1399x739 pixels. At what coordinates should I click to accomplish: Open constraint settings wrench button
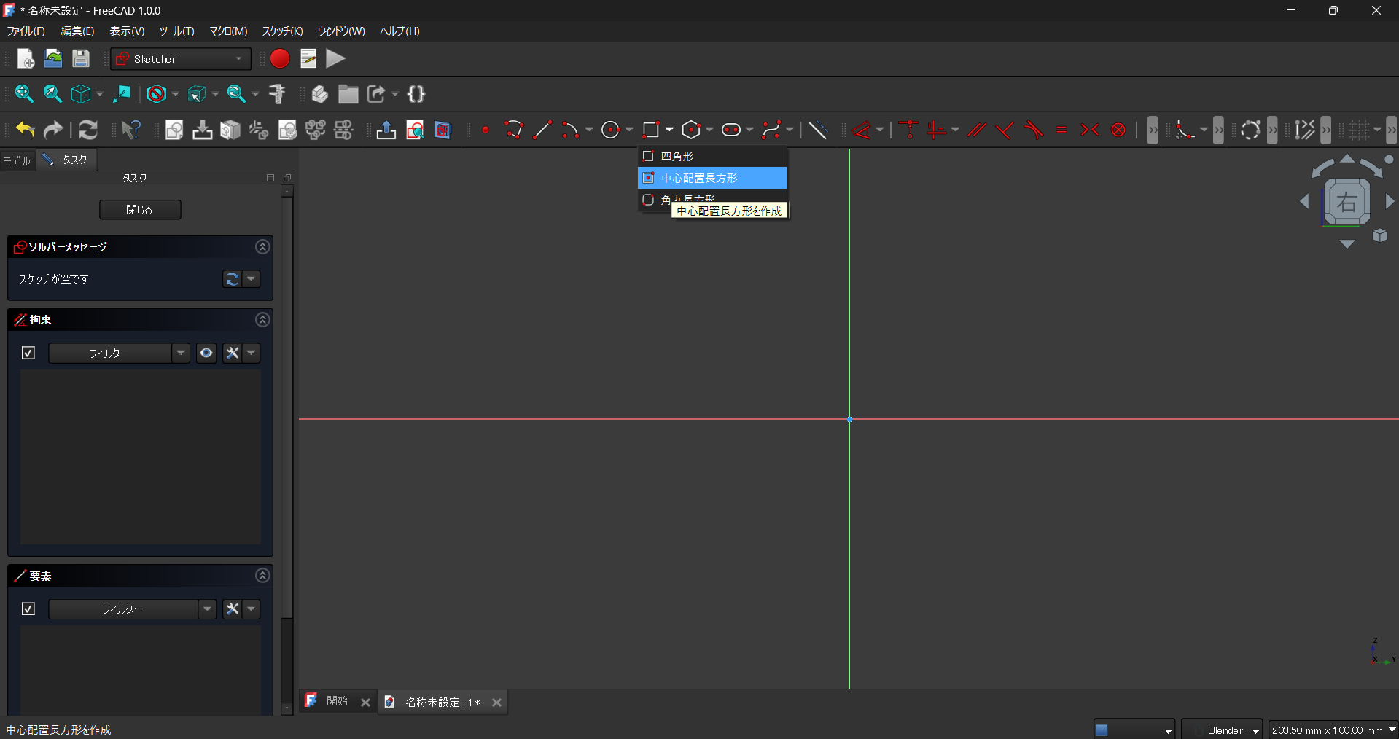pos(233,353)
